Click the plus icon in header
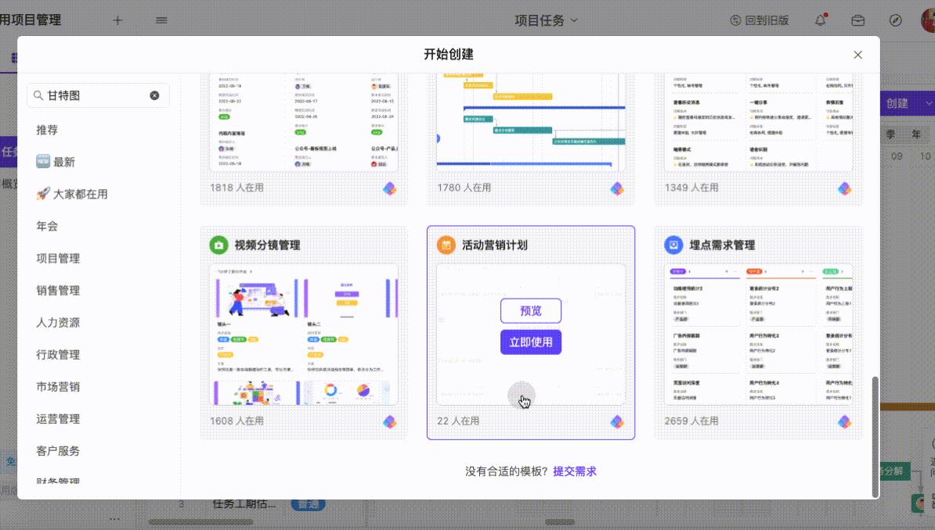The height and width of the screenshot is (530, 935). (x=117, y=20)
